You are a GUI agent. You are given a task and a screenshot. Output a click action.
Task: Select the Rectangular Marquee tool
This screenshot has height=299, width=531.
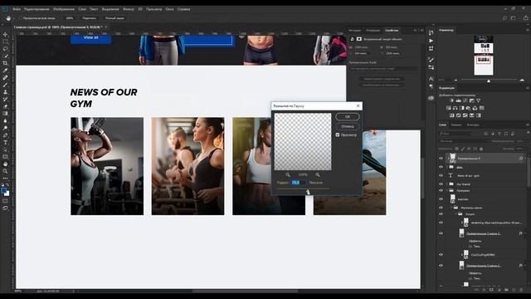tap(5, 42)
